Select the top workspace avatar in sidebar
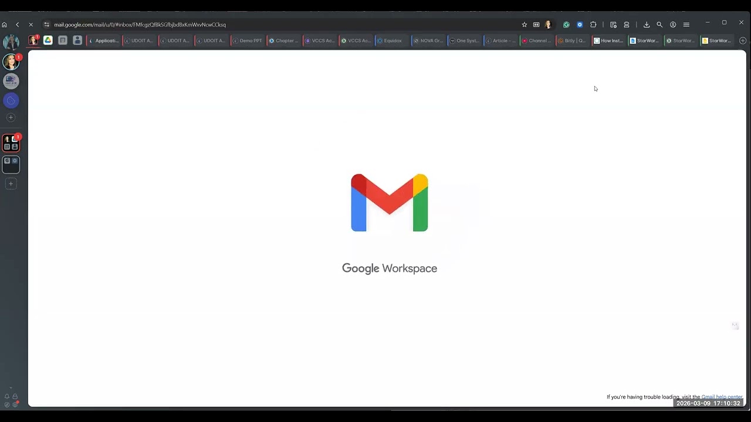The height and width of the screenshot is (422, 751). 11,42
